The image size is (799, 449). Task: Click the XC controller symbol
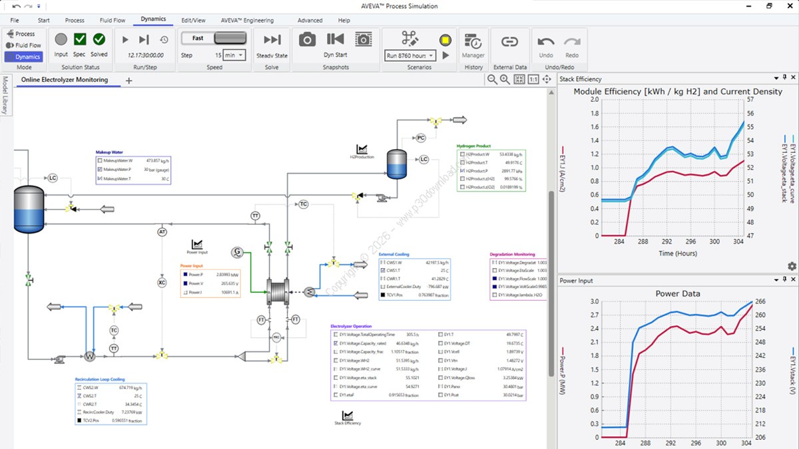point(162,281)
